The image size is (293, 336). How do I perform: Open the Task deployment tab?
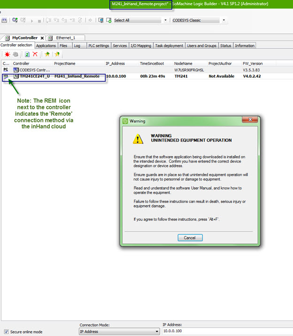click(169, 46)
